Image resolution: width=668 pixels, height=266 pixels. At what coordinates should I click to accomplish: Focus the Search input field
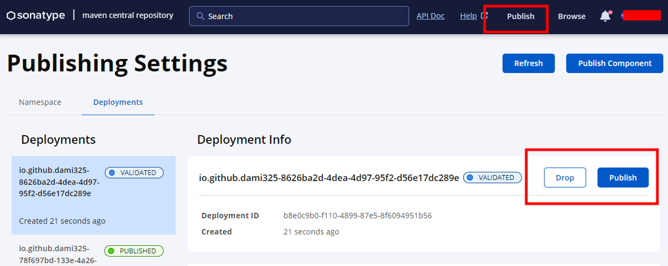click(299, 16)
